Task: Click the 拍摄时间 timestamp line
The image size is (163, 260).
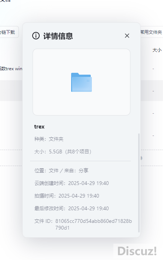Action: click(67, 196)
